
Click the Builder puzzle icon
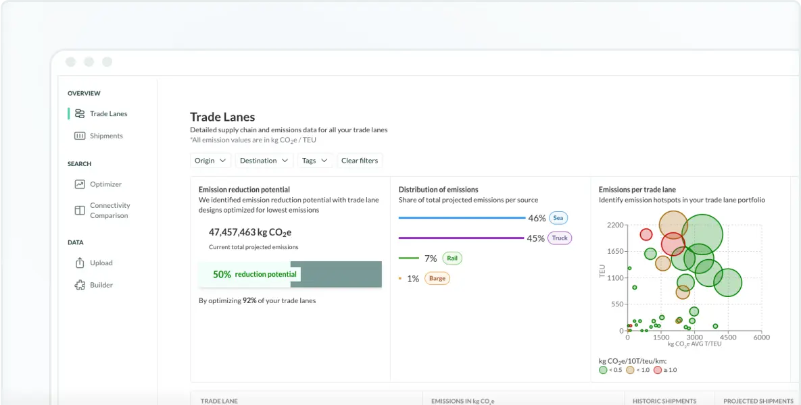pos(80,285)
